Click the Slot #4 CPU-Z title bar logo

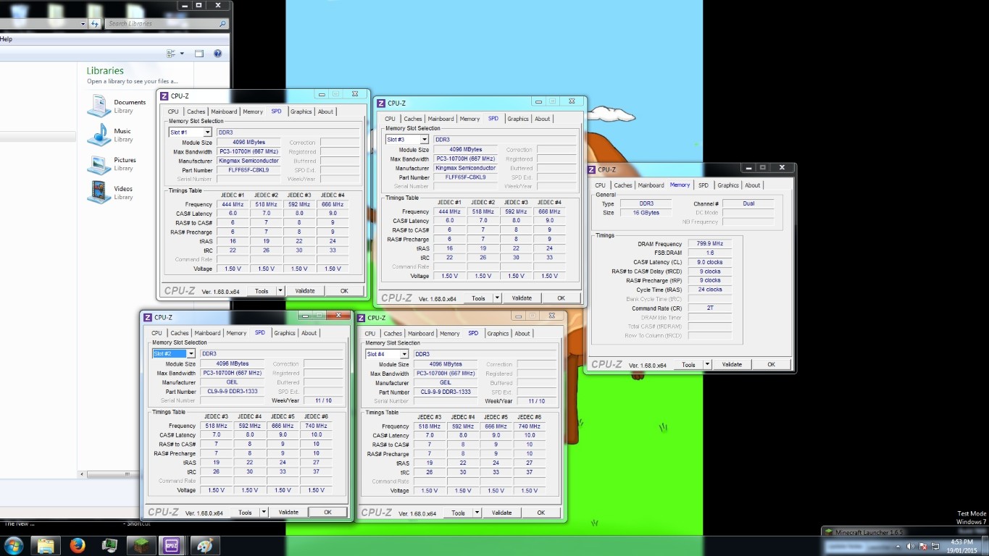(x=361, y=318)
